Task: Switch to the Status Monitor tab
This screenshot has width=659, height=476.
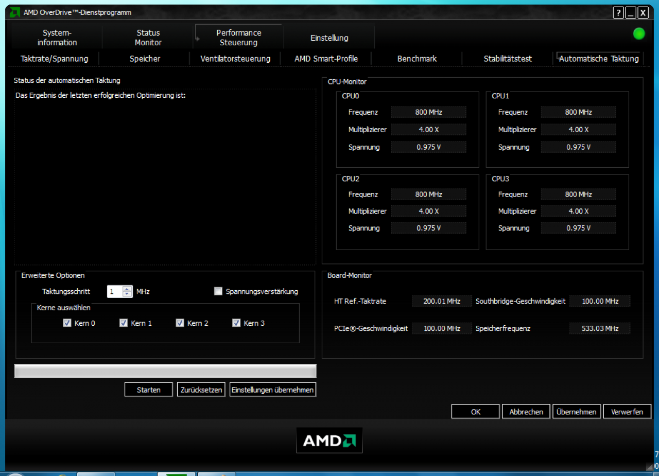Action: (x=148, y=38)
